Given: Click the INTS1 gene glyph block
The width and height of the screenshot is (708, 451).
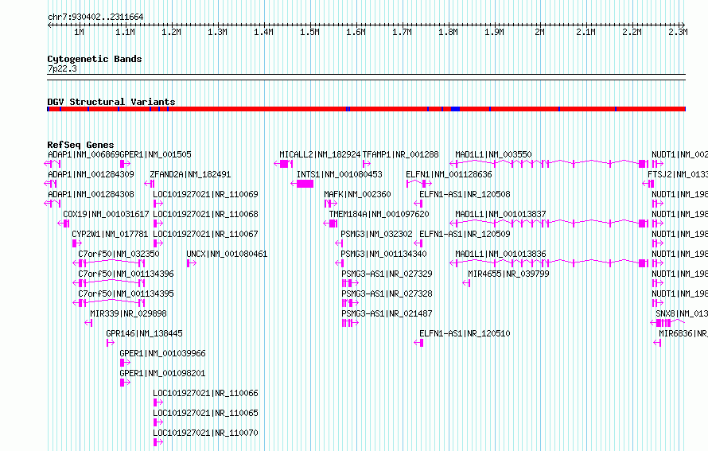Looking at the screenshot, I should 305,184.
